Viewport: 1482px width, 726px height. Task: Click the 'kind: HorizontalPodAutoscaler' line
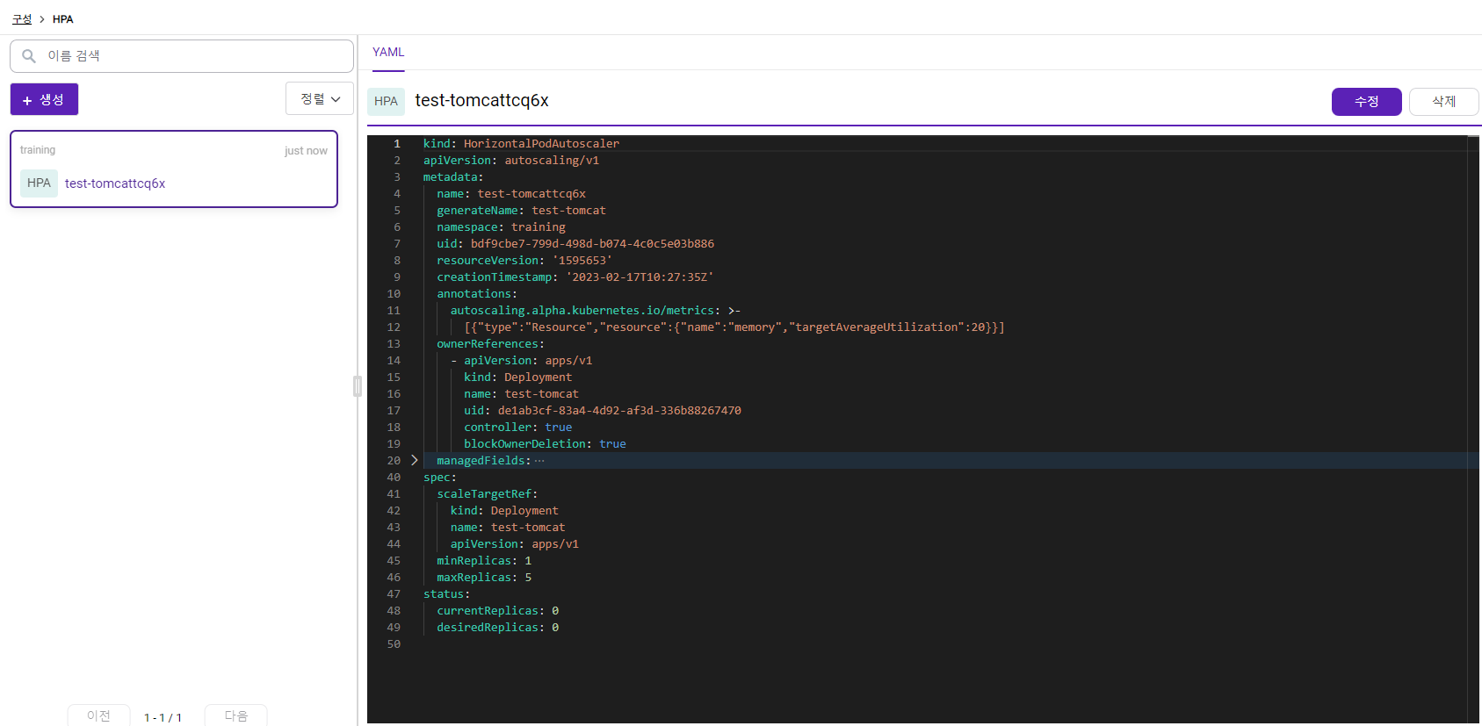click(x=521, y=143)
